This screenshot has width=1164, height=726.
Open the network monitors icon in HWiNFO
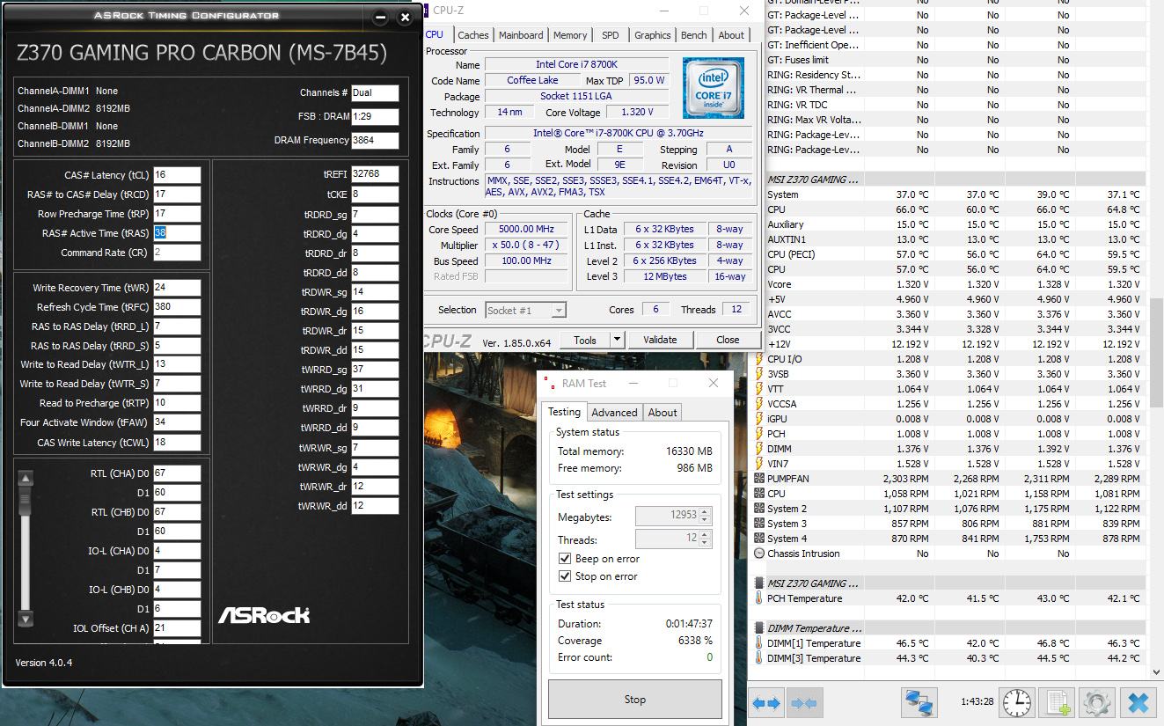pyautogui.click(x=919, y=703)
